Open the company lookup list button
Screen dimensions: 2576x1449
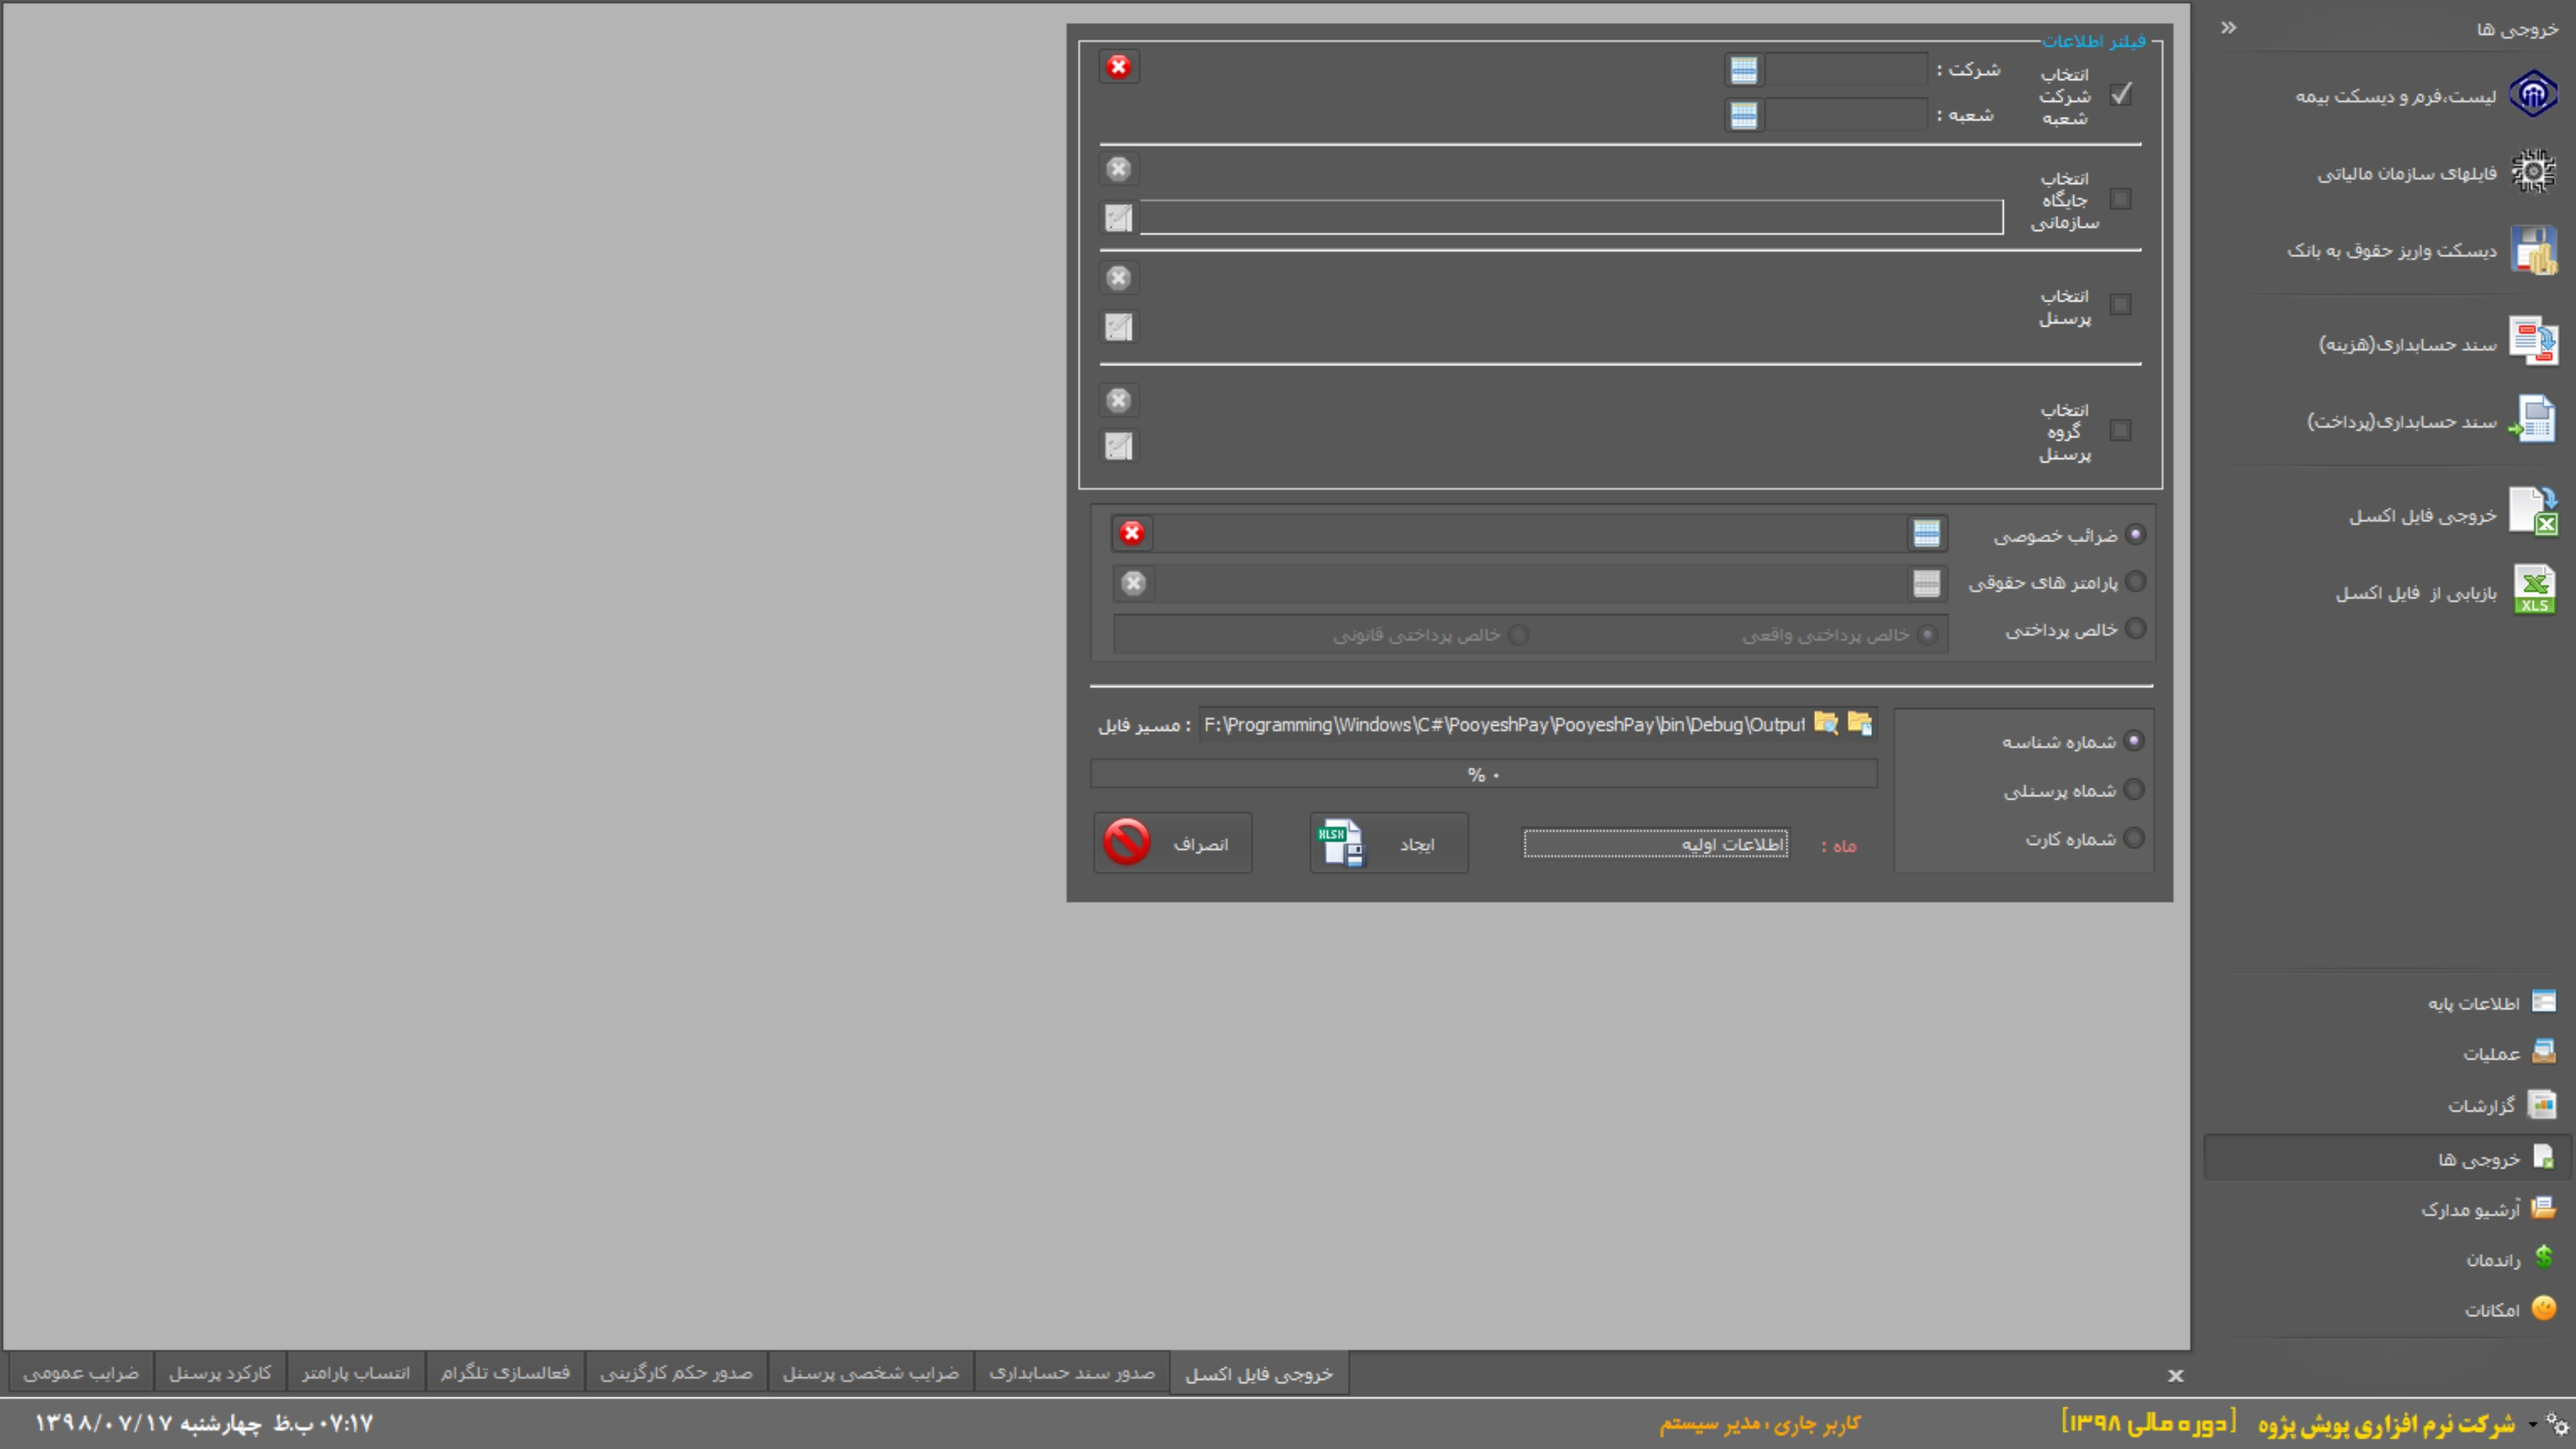1743,69
